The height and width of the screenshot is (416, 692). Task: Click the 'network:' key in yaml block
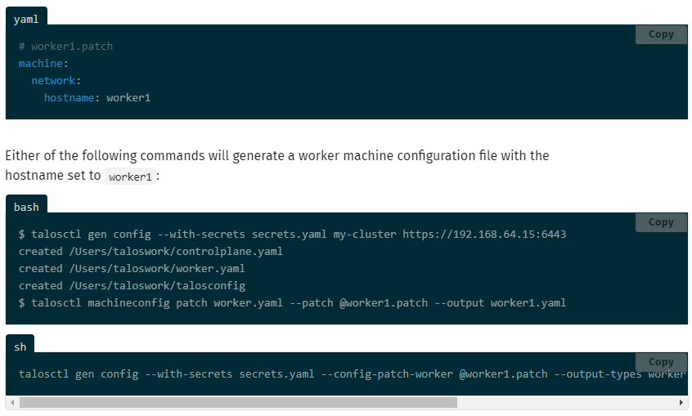click(x=56, y=81)
